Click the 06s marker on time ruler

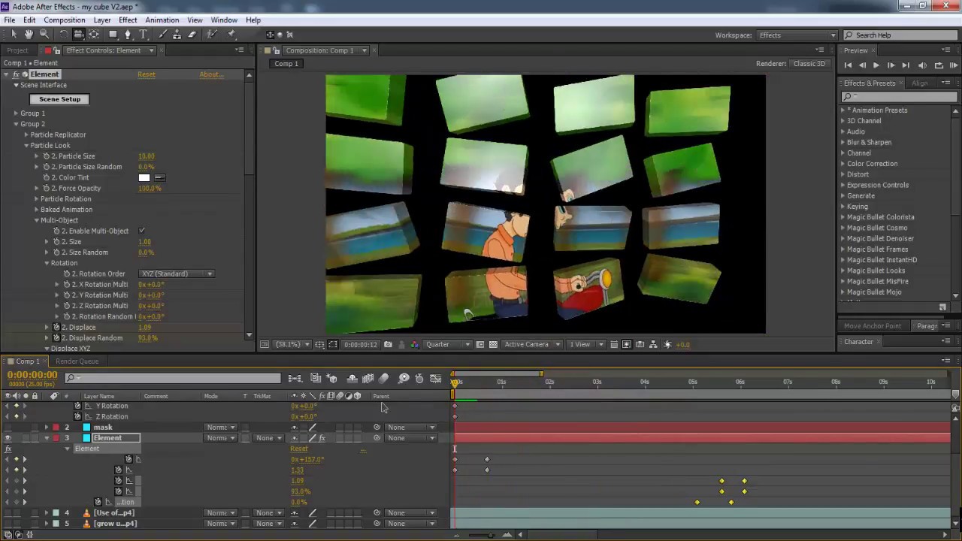pyautogui.click(x=740, y=382)
